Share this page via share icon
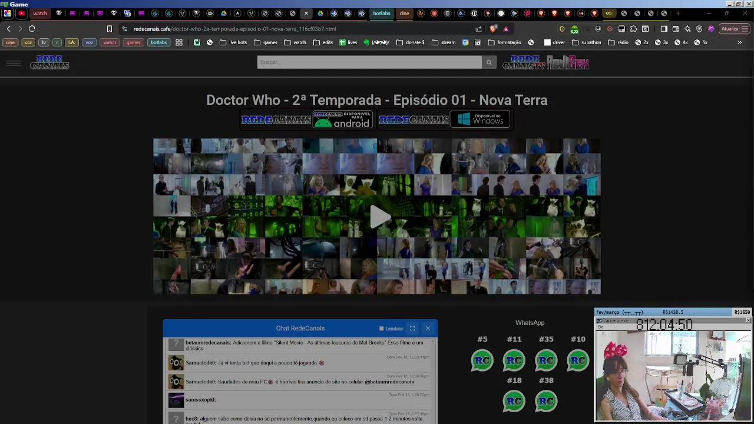Image resolution: width=754 pixels, height=424 pixels. pos(479,28)
